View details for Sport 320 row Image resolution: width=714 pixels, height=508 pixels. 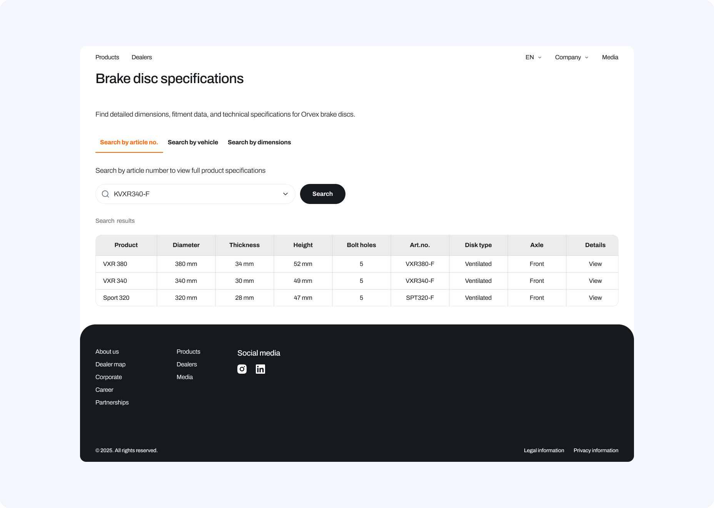(x=595, y=298)
